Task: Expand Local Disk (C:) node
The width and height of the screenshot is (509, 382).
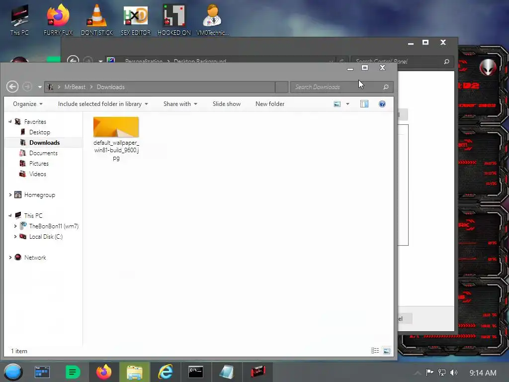Action: coord(15,236)
